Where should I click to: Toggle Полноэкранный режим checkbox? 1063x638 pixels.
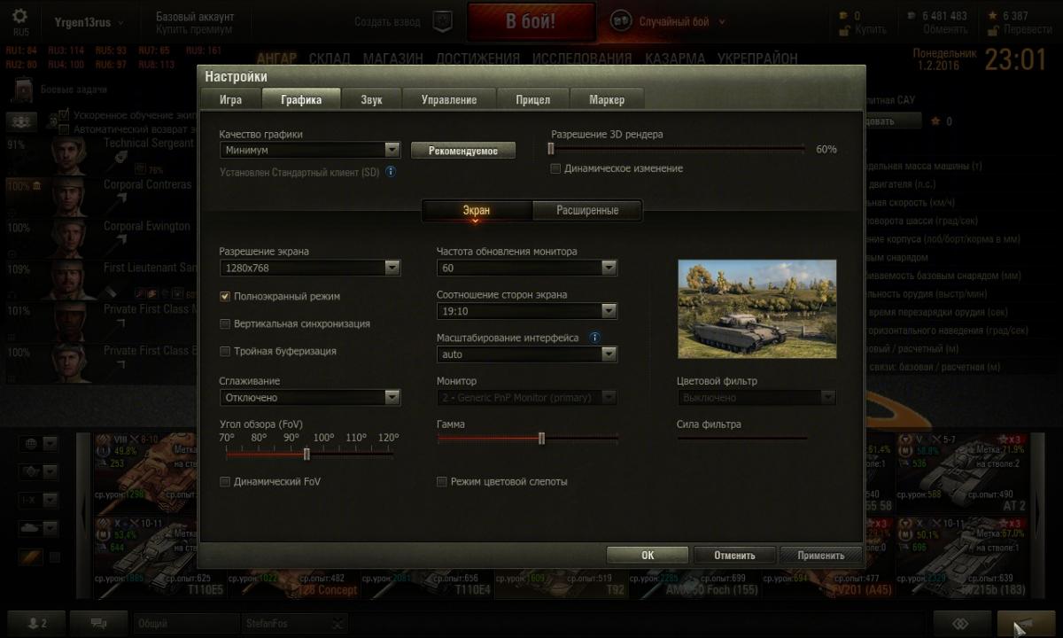click(x=225, y=296)
